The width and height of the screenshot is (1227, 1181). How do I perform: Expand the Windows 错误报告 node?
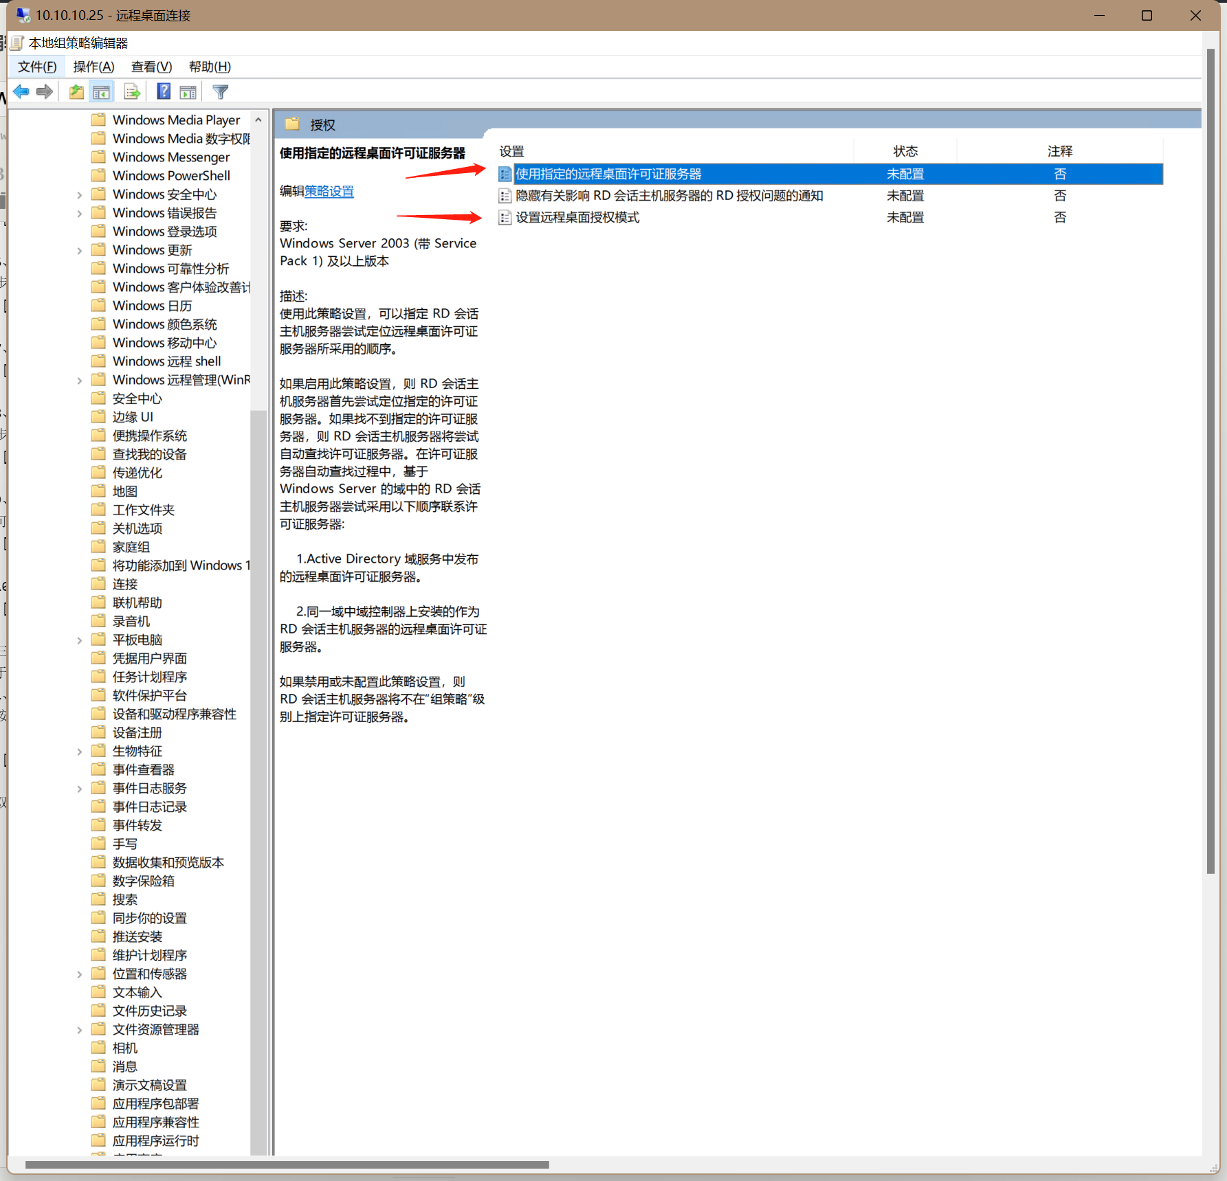click(x=80, y=213)
